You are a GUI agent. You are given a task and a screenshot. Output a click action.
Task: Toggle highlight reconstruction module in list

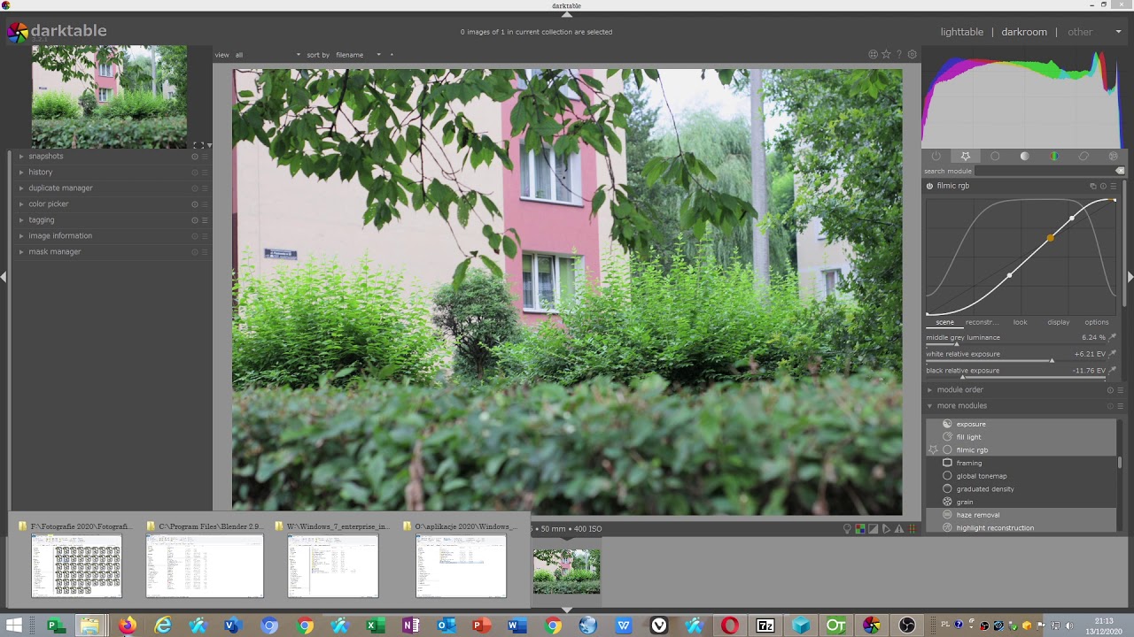pos(1022,528)
